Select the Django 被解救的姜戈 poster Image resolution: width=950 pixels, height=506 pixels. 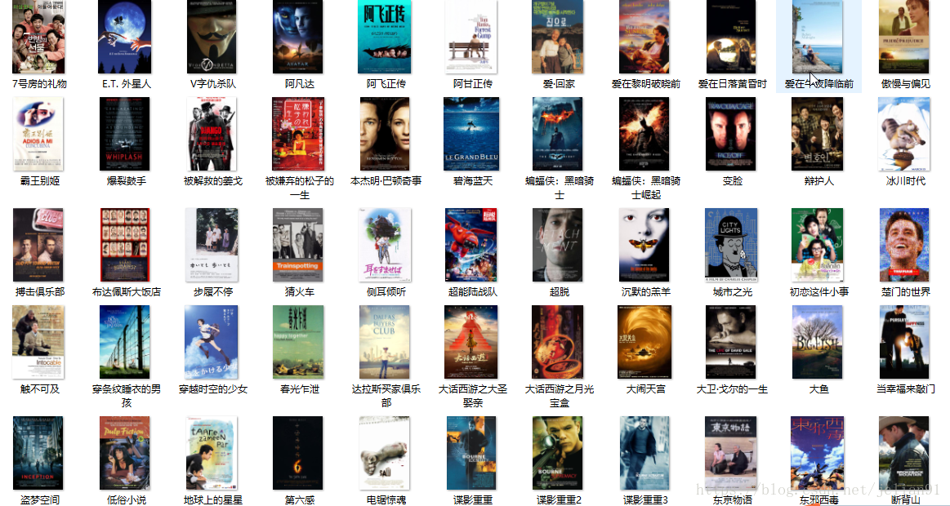(212, 134)
